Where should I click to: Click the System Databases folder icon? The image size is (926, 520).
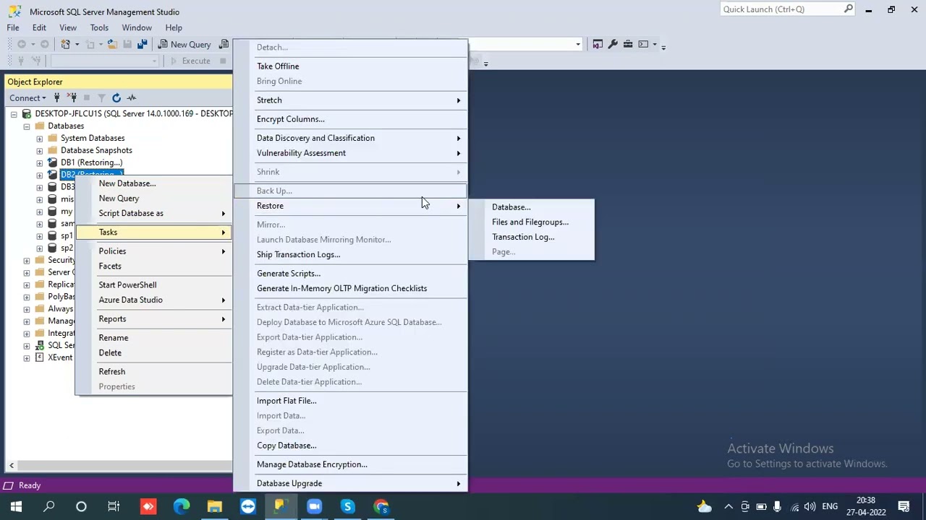53,138
